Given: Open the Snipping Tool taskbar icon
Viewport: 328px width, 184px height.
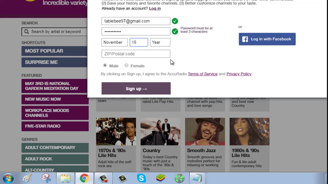Looking at the screenshot, I should (46, 178).
